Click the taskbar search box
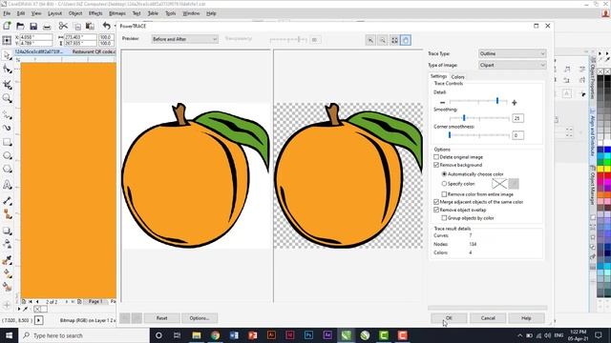611x343 pixels. click(x=84, y=335)
